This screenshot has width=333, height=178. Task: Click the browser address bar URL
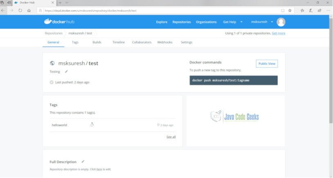tap(90, 11)
